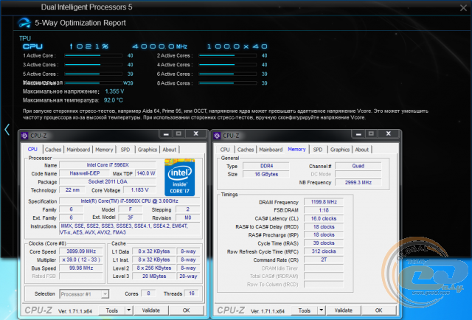Open the Processor #1 selection dropdown
472x320 pixels.
pyautogui.click(x=84, y=294)
